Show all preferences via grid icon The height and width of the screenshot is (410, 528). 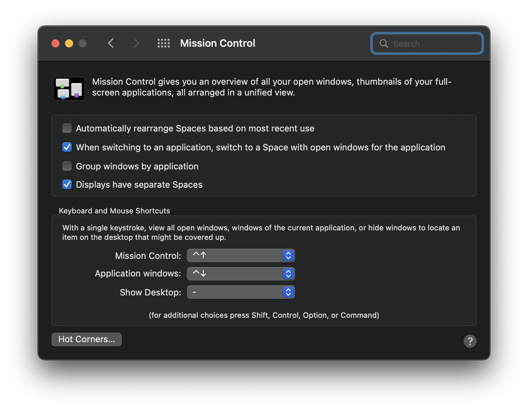click(163, 43)
